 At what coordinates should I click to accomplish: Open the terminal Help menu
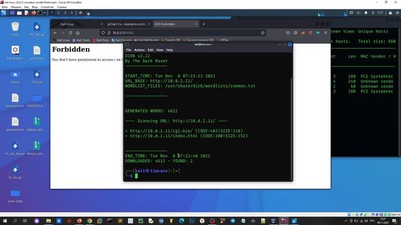[170, 50]
